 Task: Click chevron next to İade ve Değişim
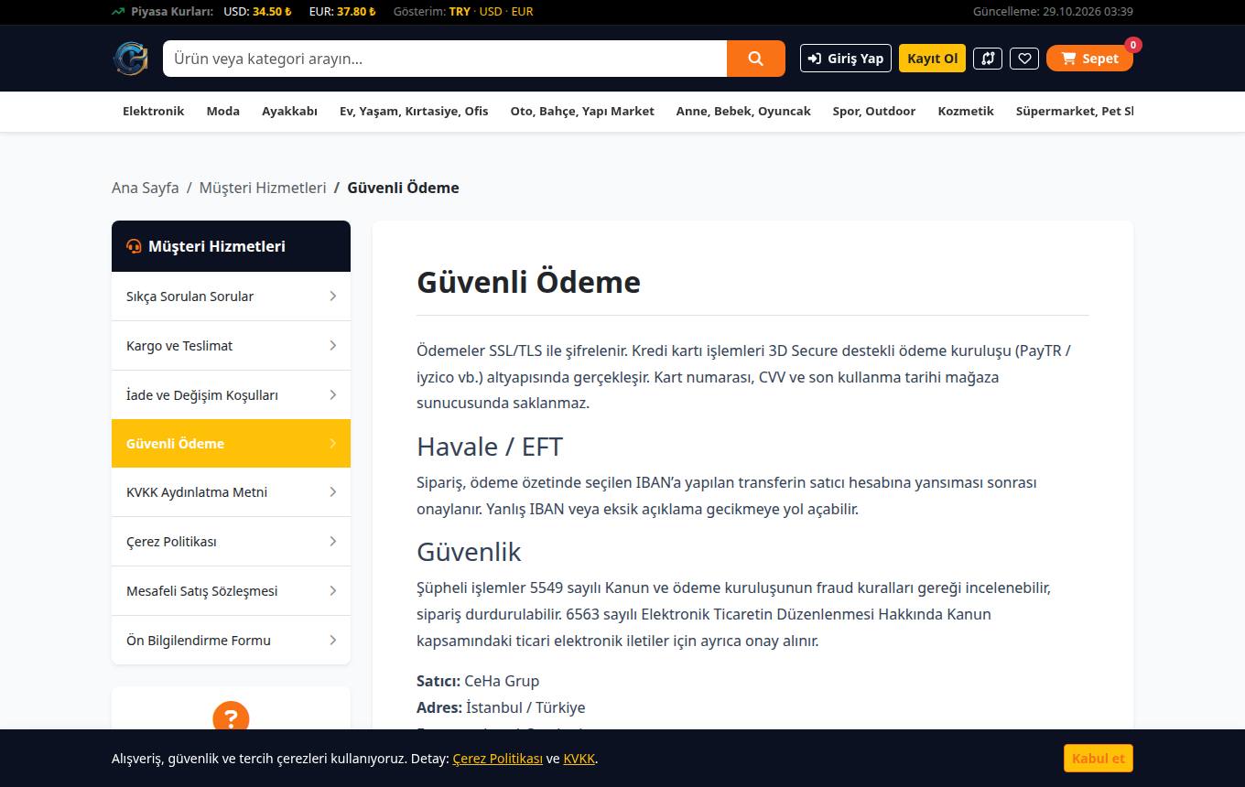(x=332, y=395)
